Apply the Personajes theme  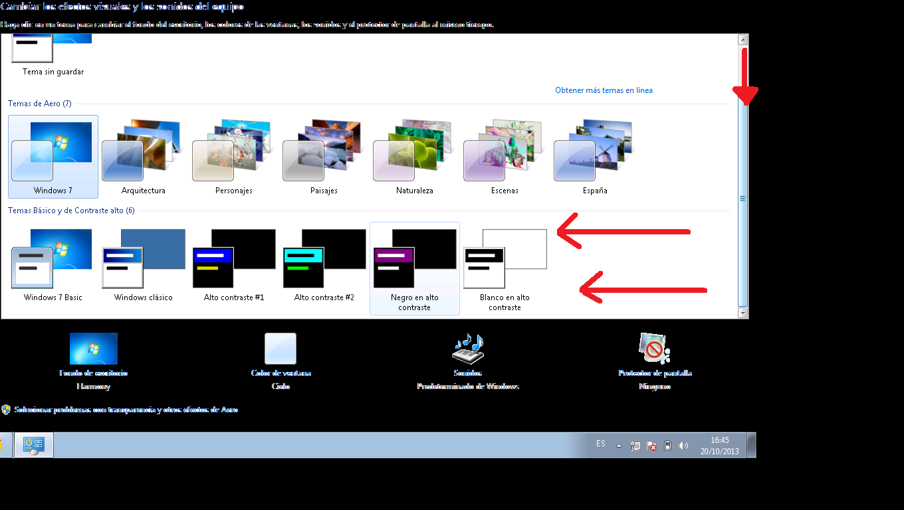[x=233, y=157]
